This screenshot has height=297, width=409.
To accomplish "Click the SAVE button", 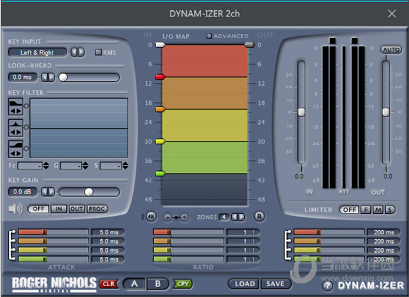I will (x=275, y=283).
